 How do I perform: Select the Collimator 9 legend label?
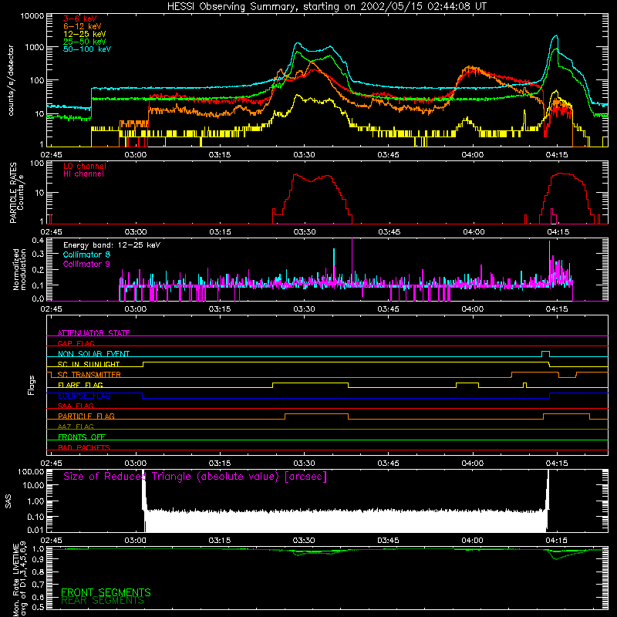(x=86, y=264)
